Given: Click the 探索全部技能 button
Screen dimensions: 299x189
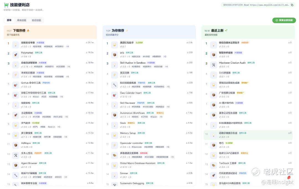Looking at the screenshot, I should point(284,20).
